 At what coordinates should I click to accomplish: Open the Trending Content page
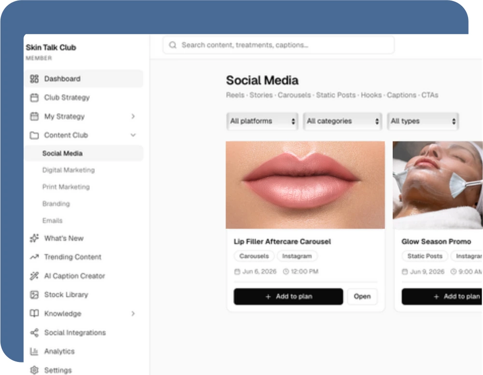pos(73,257)
